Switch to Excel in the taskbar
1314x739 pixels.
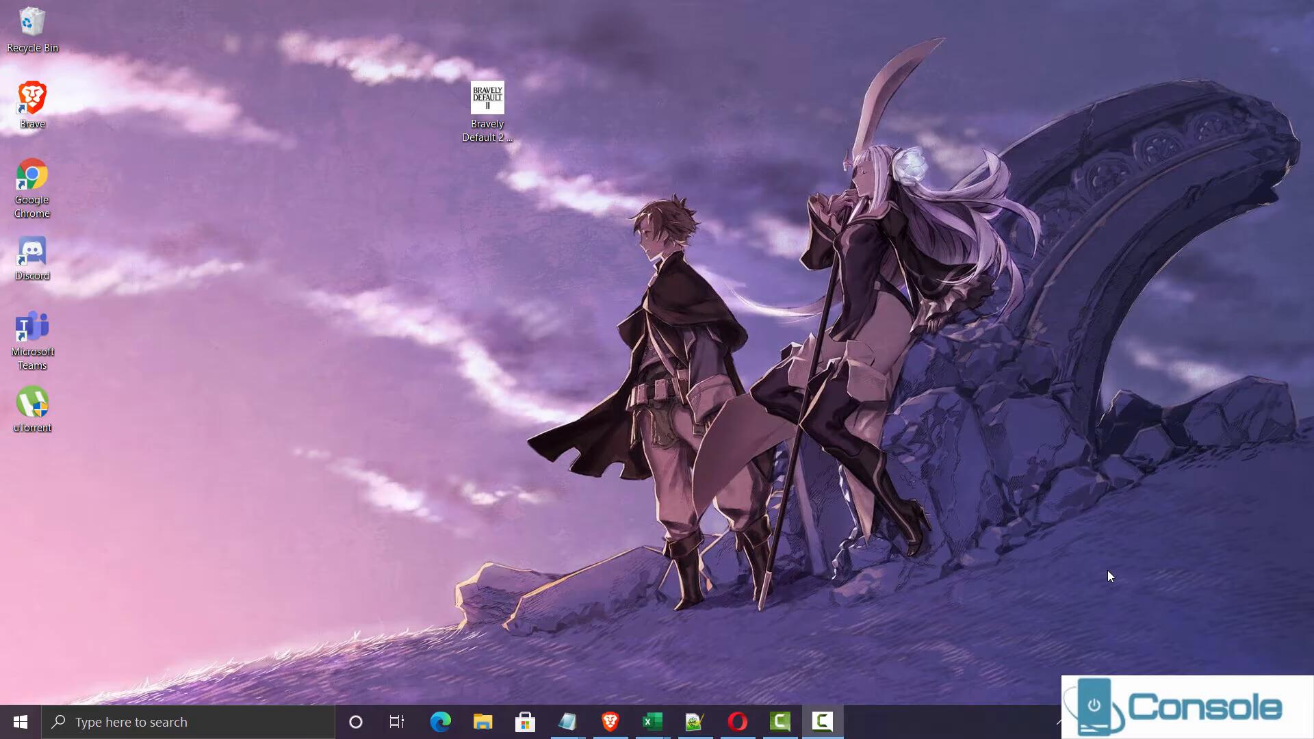[x=652, y=722]
